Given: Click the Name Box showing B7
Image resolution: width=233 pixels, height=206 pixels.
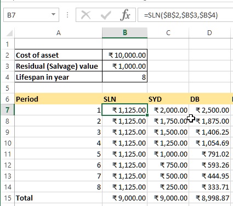Looking at the screenshot, I should tap(31, 15).
